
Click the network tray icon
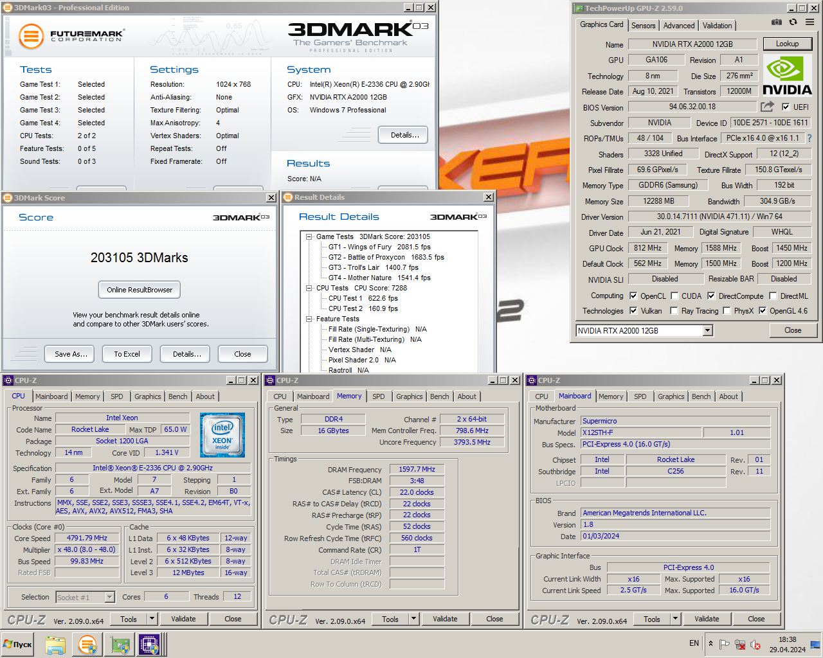740,645
